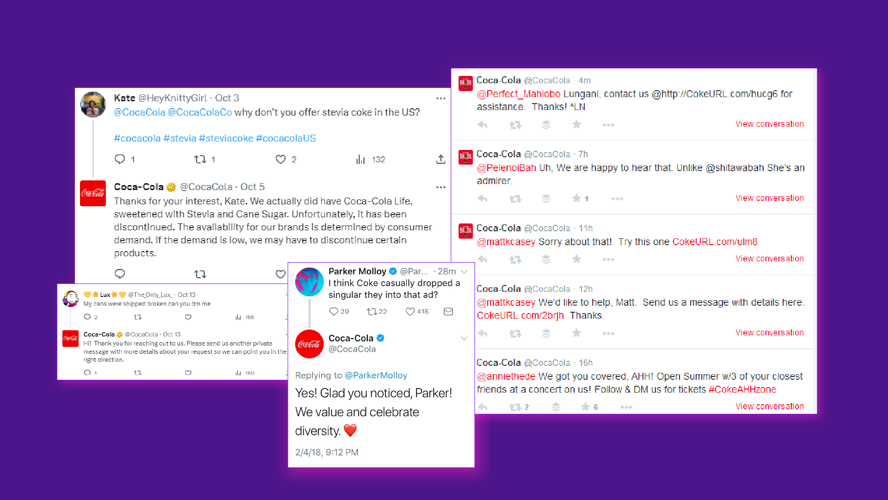Click the analytics icon on The_Only_Lux tweet
This screenshot has height=500, width=888.
(238, 317)
